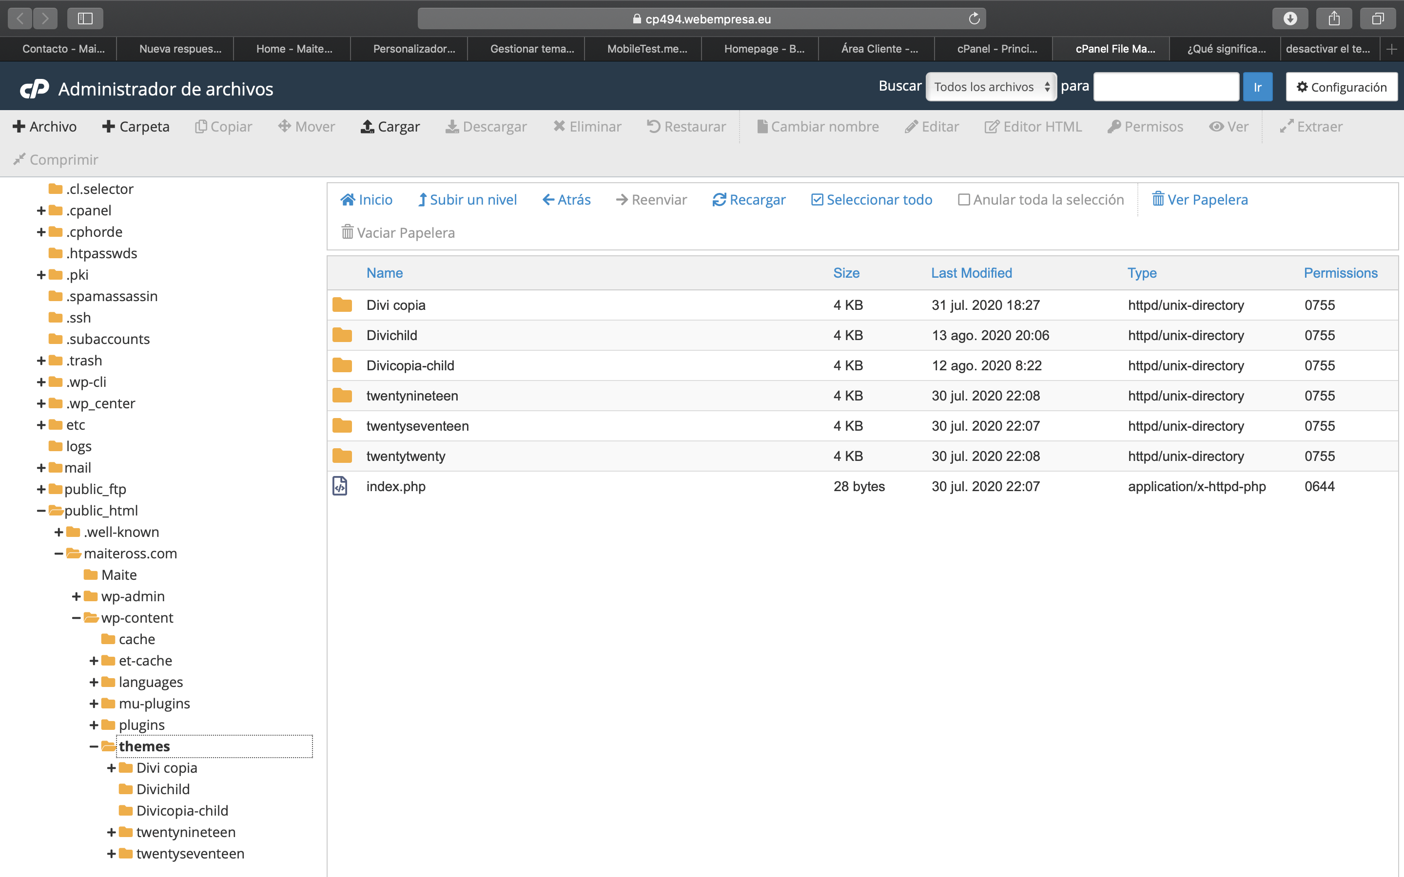
Task: Expand the mail tree folder
Action: [x=41, y=468]
